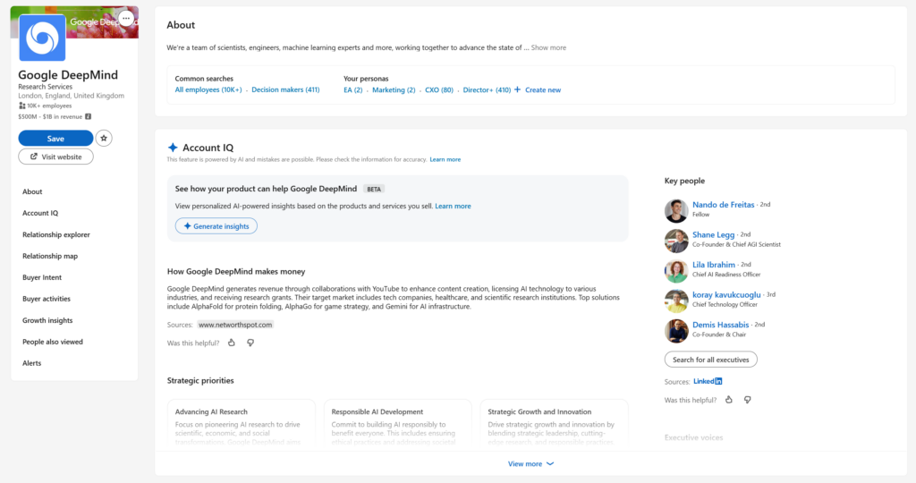Viewport: 916px width, 483px height.
Task: Click the revenue info icon
Action: pyautogui.click(x=89, y=117)
